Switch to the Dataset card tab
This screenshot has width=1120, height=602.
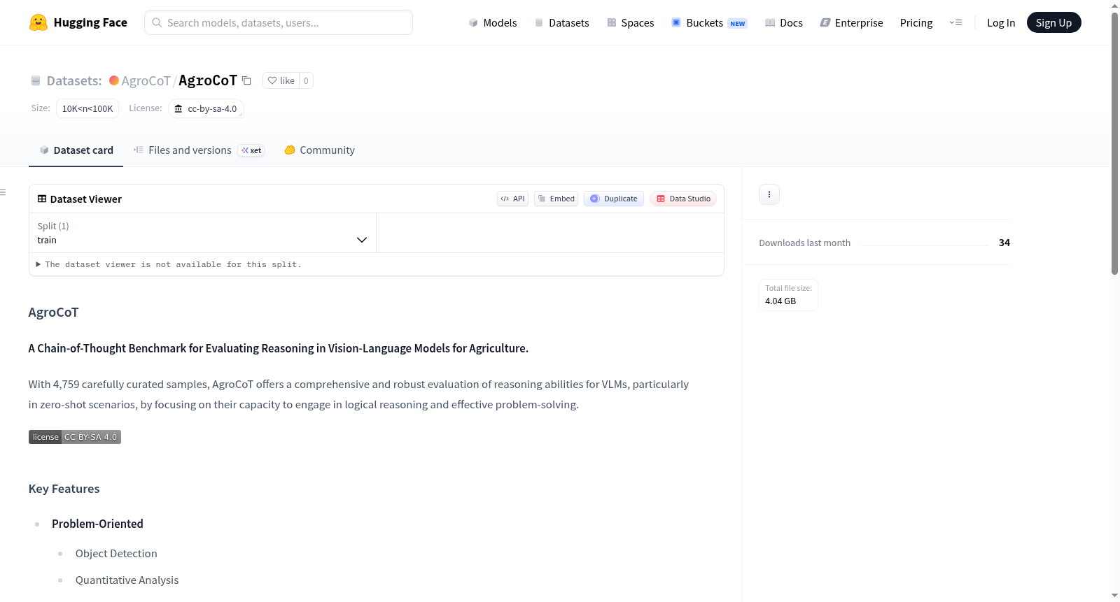(76, 150)
